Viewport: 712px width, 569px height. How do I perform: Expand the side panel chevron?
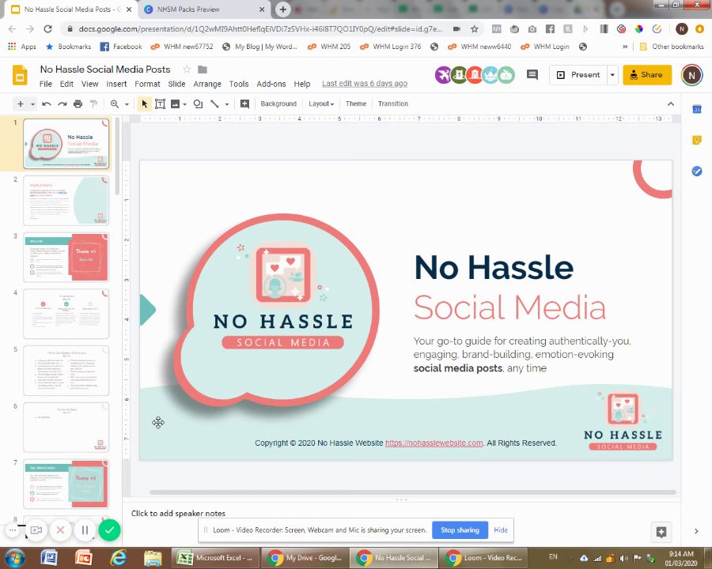pos(696,531)
